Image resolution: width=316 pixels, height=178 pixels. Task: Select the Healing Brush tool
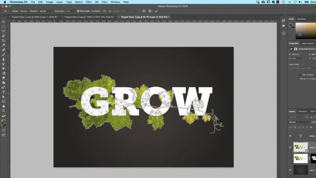4,50
